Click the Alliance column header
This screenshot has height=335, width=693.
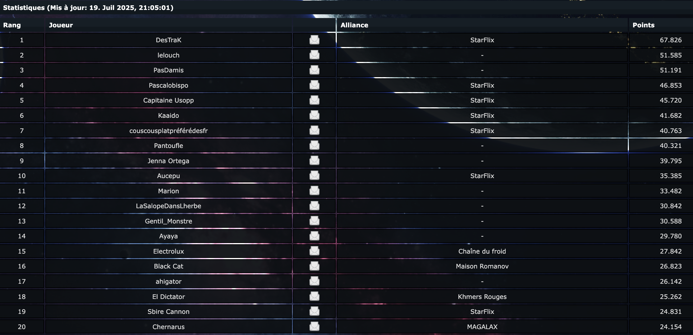(354, 25)
